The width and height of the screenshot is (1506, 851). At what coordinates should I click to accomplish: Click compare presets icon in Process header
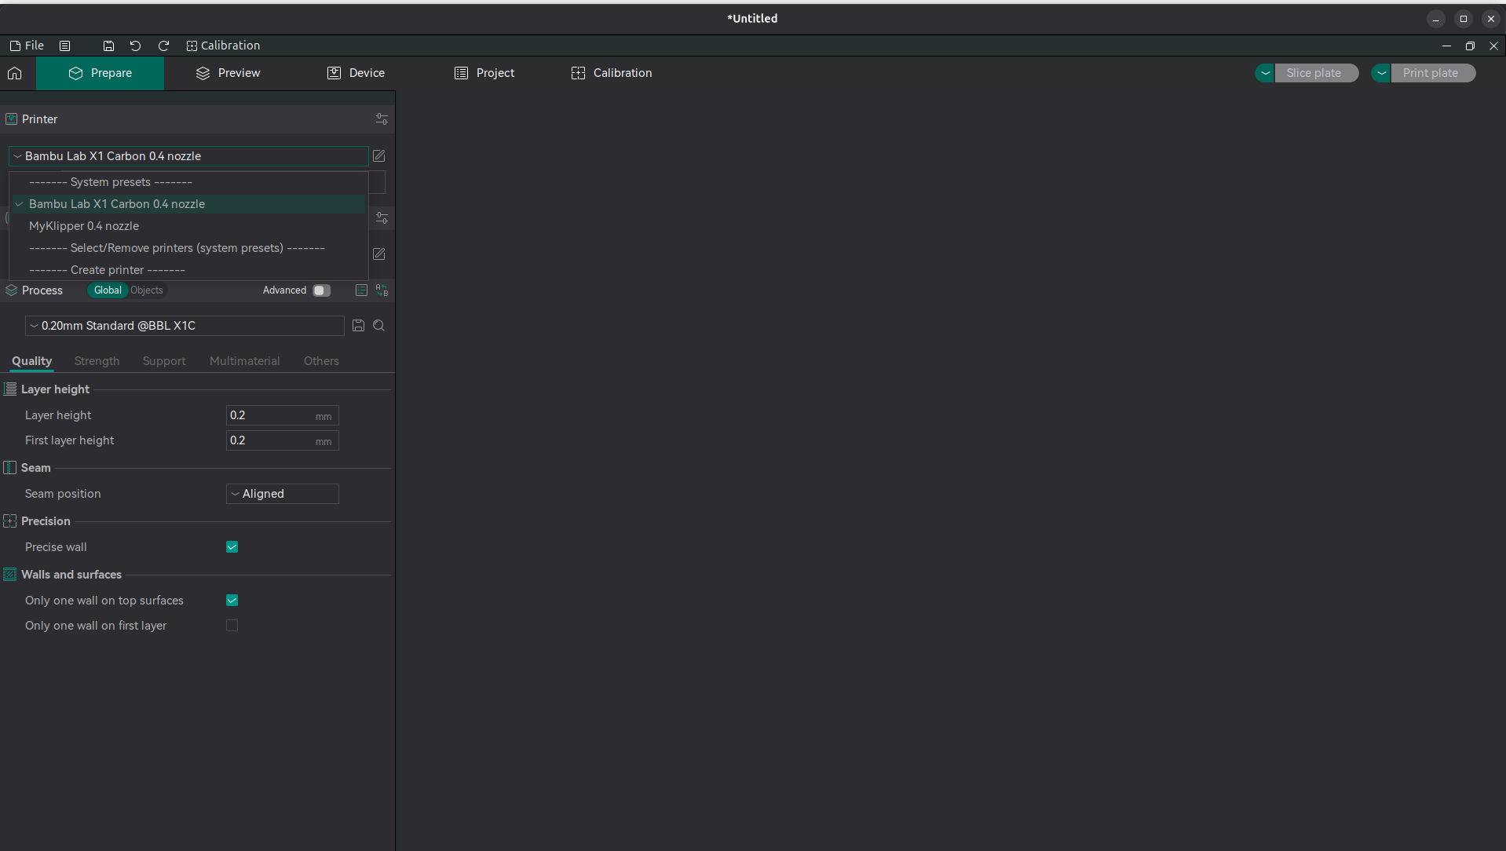pyautogui.click(x=382, y=290)
